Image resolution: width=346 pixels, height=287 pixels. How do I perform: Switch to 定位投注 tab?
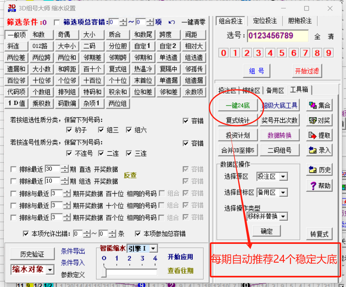pos(265,21)
